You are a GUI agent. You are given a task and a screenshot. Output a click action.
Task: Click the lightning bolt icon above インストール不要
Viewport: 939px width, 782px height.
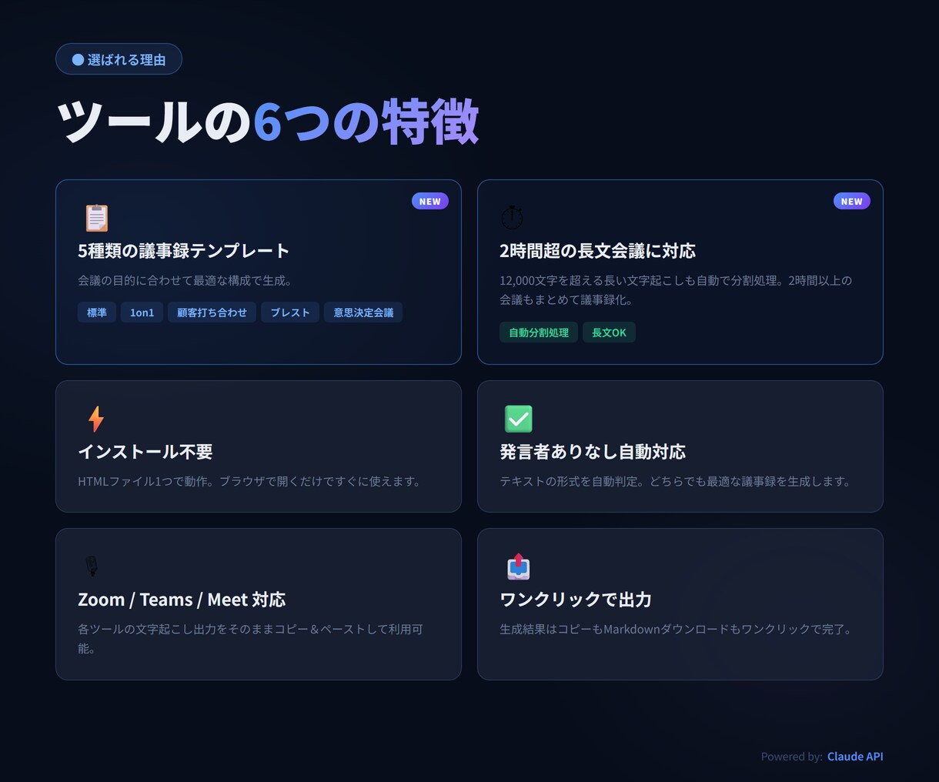point(96,419)
